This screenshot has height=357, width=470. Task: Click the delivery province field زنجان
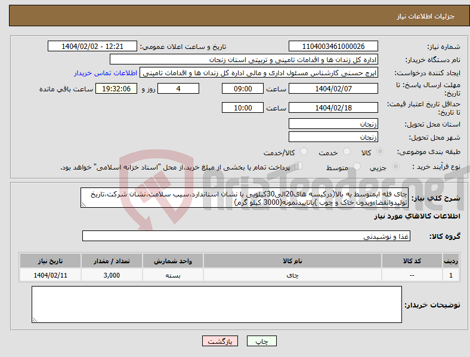coord(333,124)
